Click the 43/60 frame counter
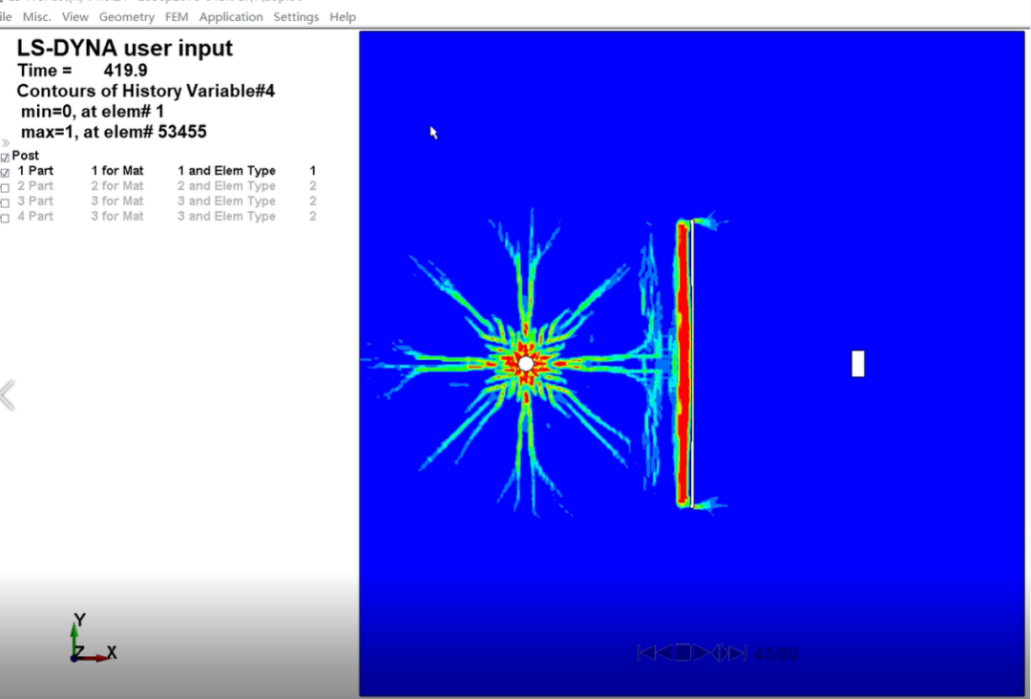The width and height of the screenshot is (1031, 699). pos(775,654)
